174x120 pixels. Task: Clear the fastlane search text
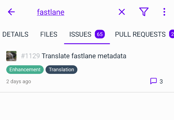pos(122,12)
